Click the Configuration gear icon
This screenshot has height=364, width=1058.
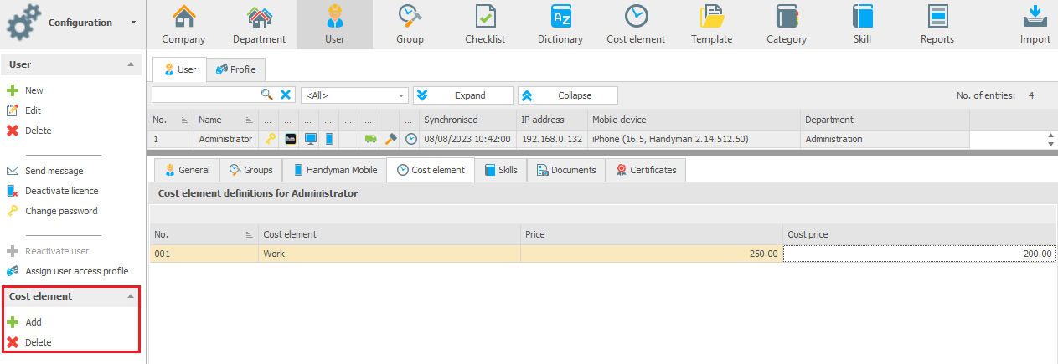point(23,23)
